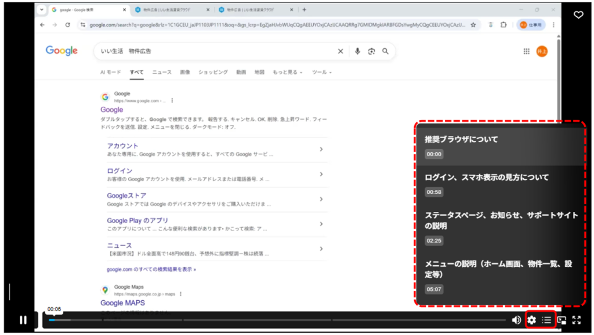Viewport: 594px width, 335px height.
Task: Open more options for Google result
Action: point(172,101)
